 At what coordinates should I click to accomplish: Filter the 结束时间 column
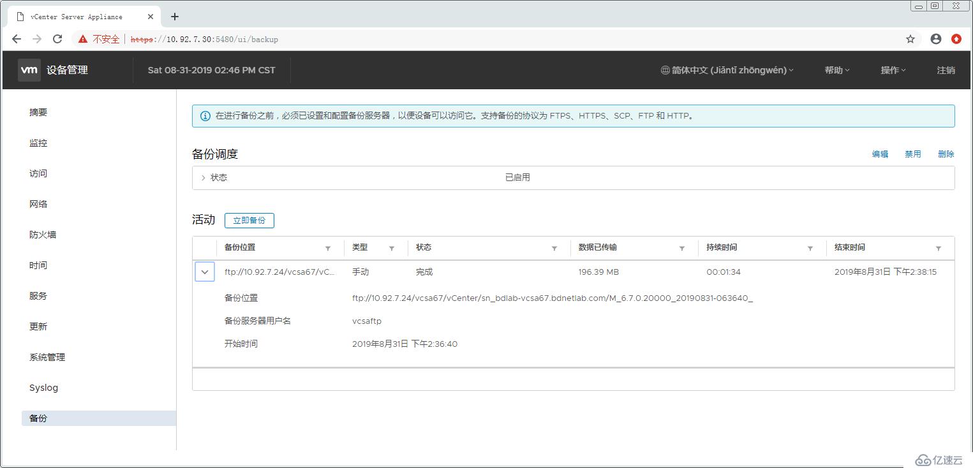pos(939,248)
